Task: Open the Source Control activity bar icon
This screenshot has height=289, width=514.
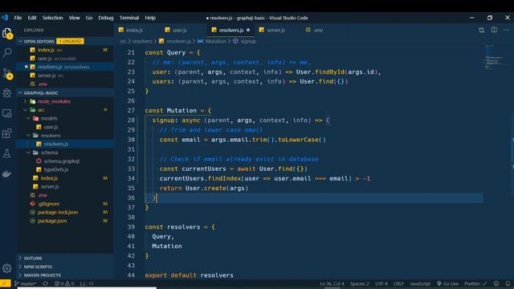Action: pyautogui.click(x=7, y=73)
